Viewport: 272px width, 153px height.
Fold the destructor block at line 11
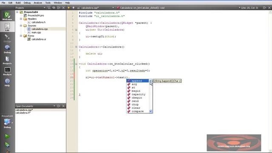(x=76, y=47)
